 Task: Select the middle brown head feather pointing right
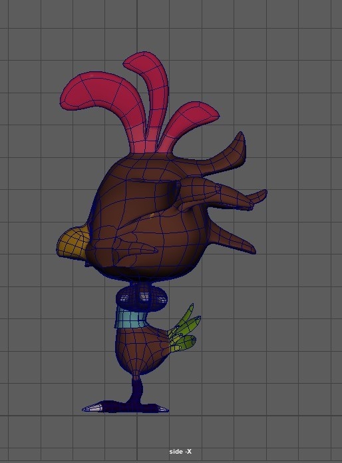coord(224,193)
